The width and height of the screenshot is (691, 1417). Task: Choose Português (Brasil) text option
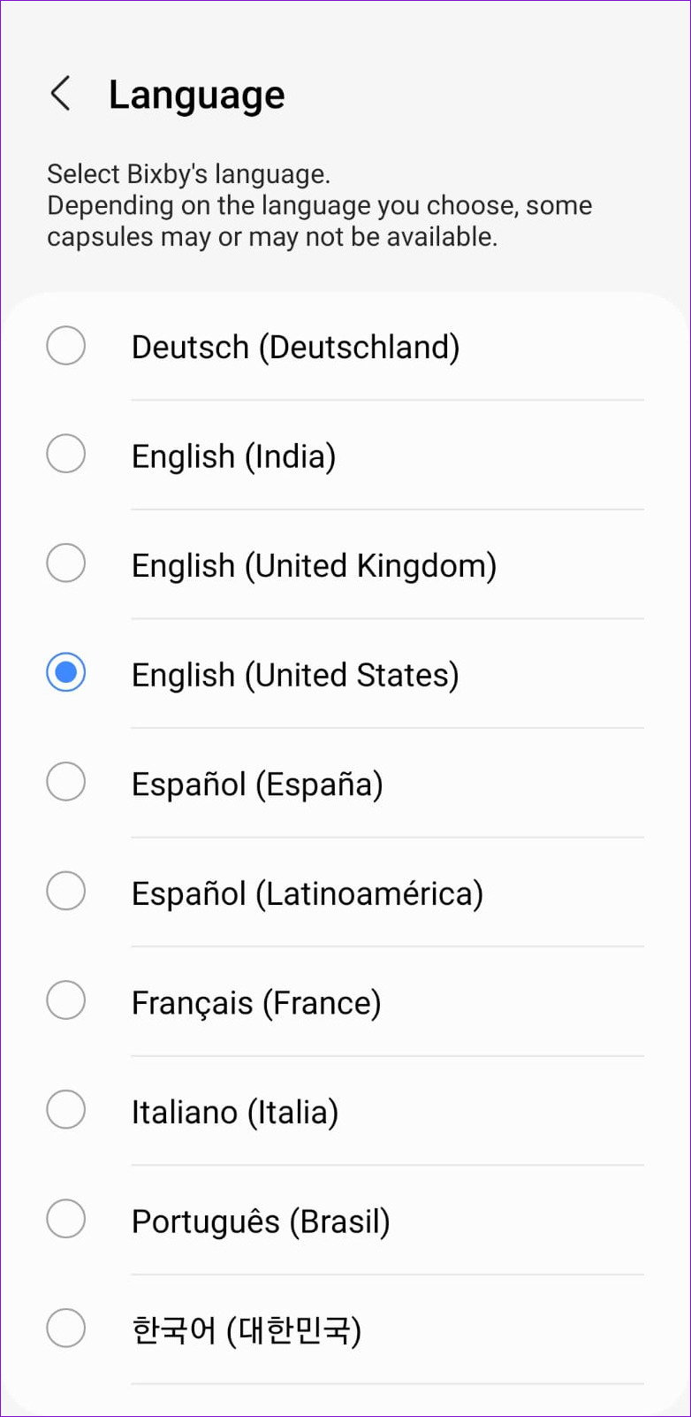[261, 1222]
